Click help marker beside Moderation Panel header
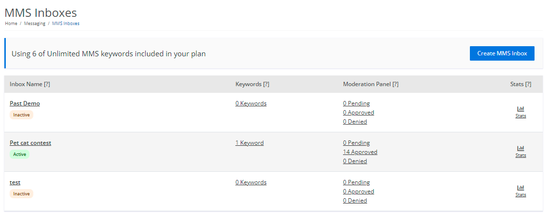Viewport: 549px width, 217px height. 395,84
